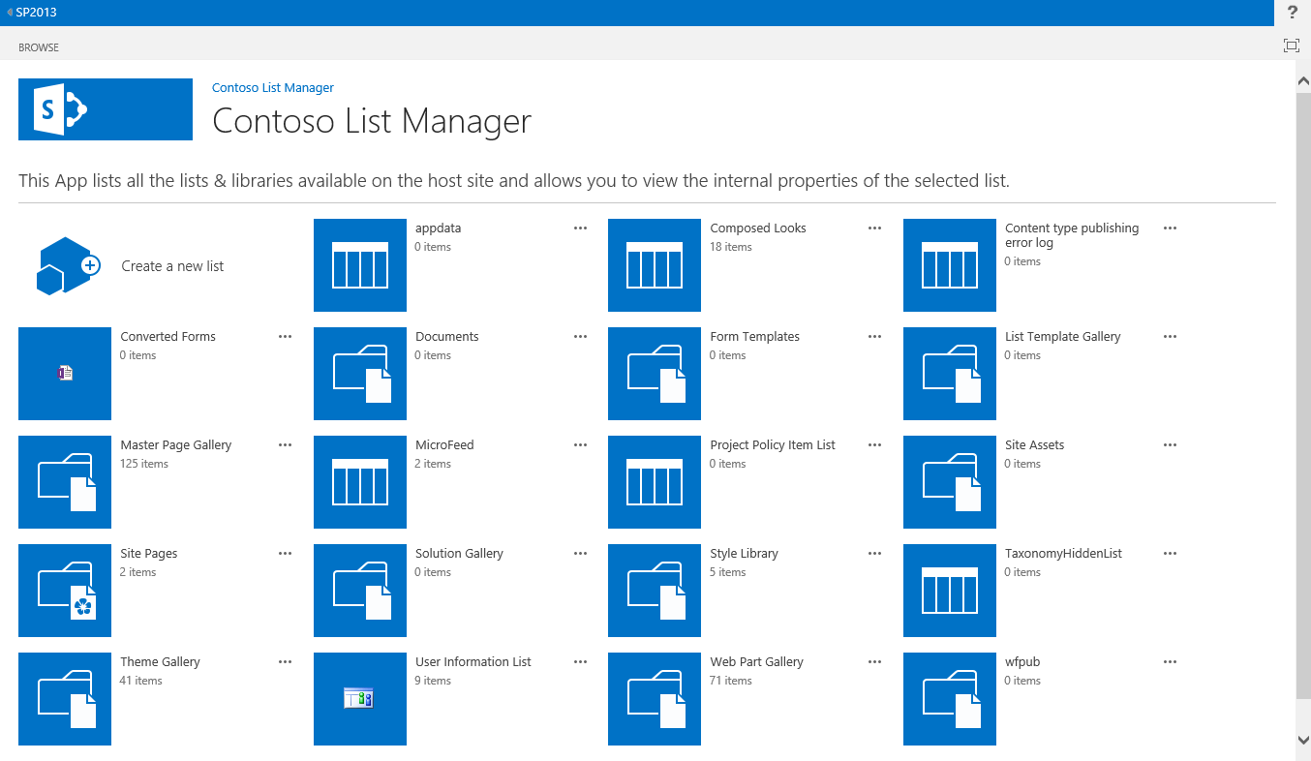Open the Master Page Gallery tile icon
This screenshot has height=761, width=1311.
(x=65, y=482)
